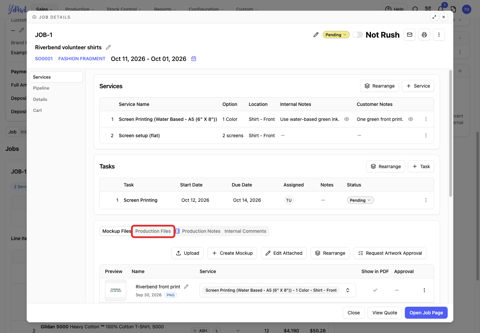Image resolution: width=480 pixels, height=333 pixels.
Task: Open the calendar date picker icon
Action: coord(194,59)
